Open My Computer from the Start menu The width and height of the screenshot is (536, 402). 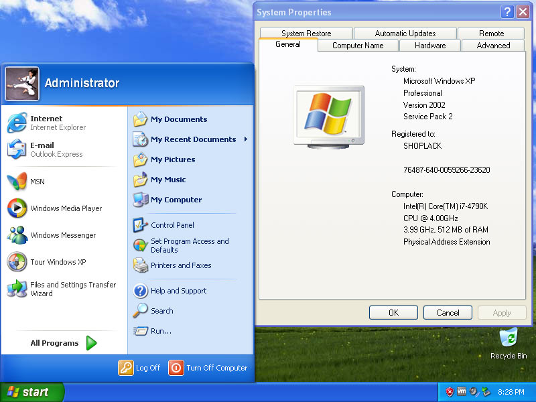[x=167, y=200]
